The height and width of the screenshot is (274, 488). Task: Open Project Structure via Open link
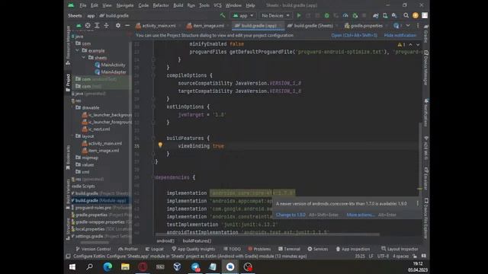354,36
